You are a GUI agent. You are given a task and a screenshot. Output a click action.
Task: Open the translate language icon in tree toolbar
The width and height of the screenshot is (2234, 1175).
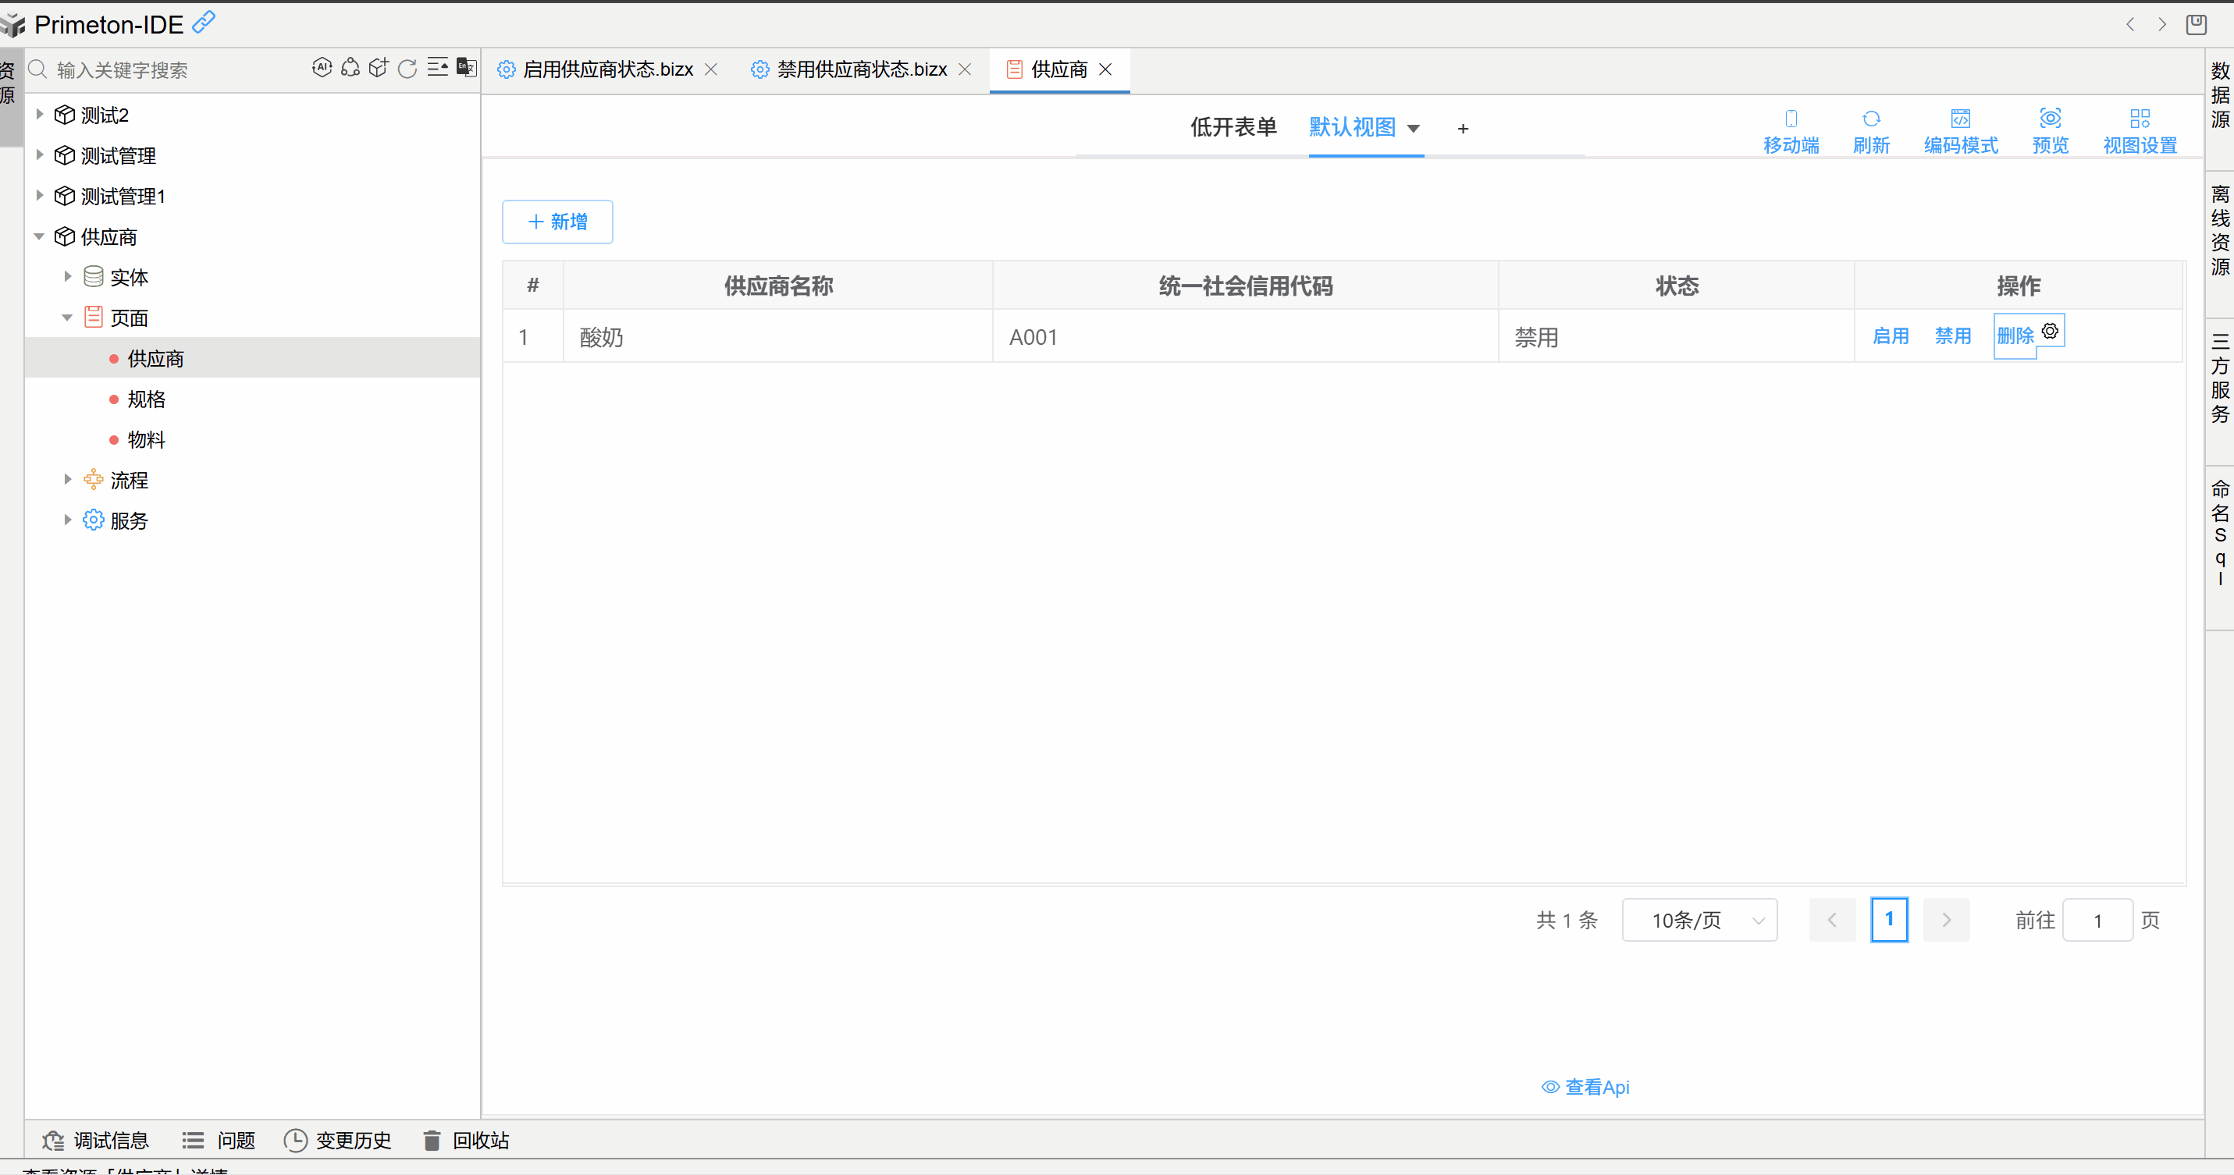[x=466, y=67]
